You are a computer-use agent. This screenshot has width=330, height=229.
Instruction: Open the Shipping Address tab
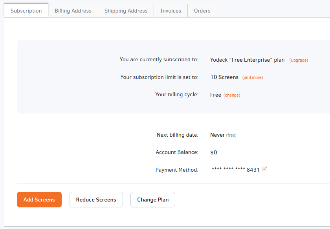(126, 11)
